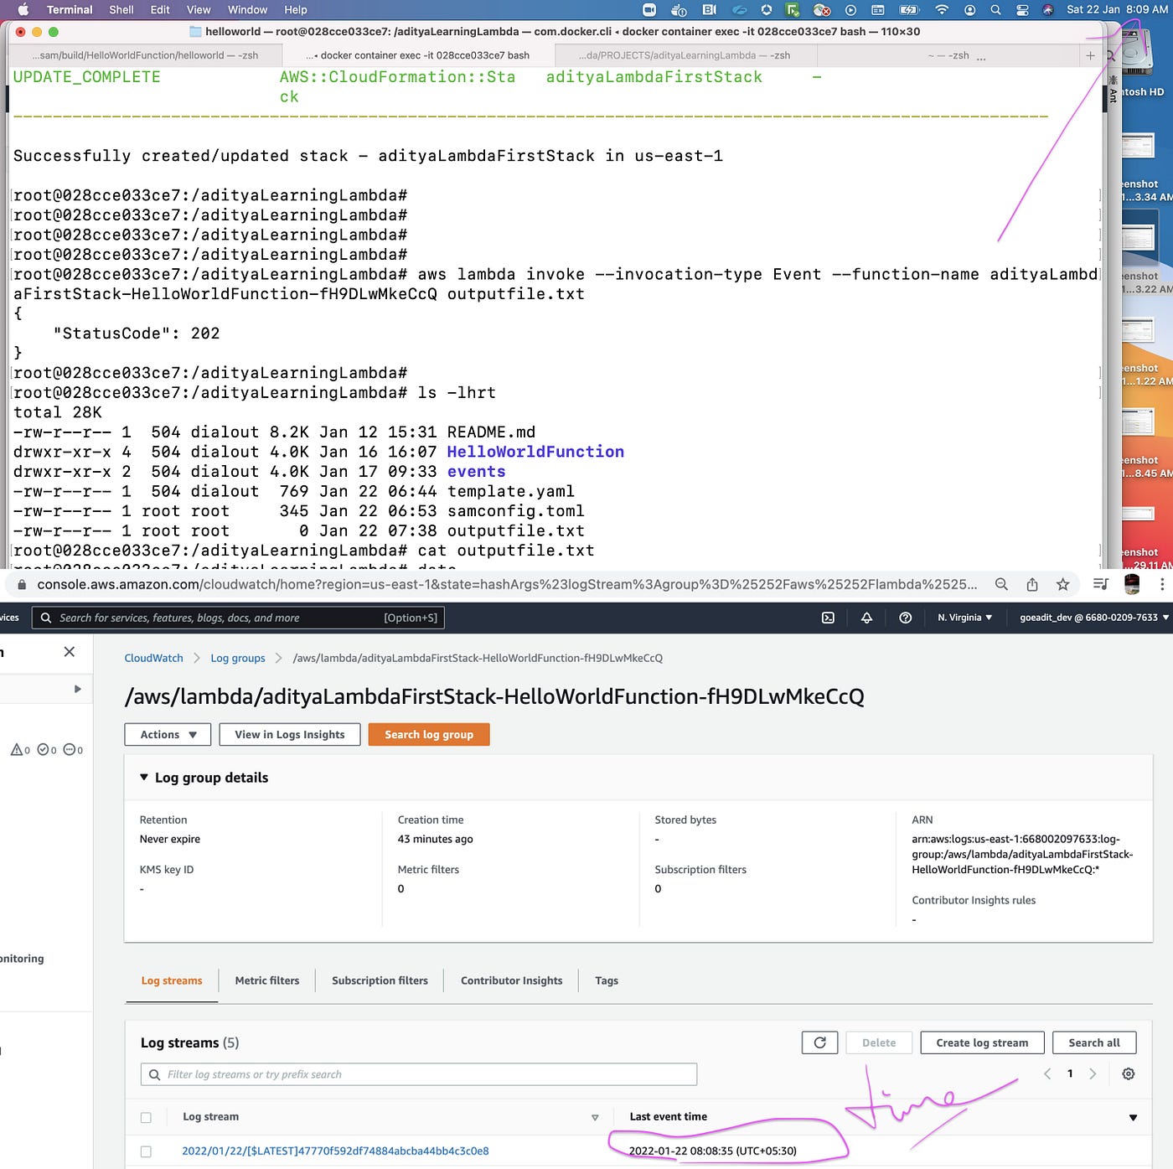Open log streams table settings gear

(x=1129, y=1073)
